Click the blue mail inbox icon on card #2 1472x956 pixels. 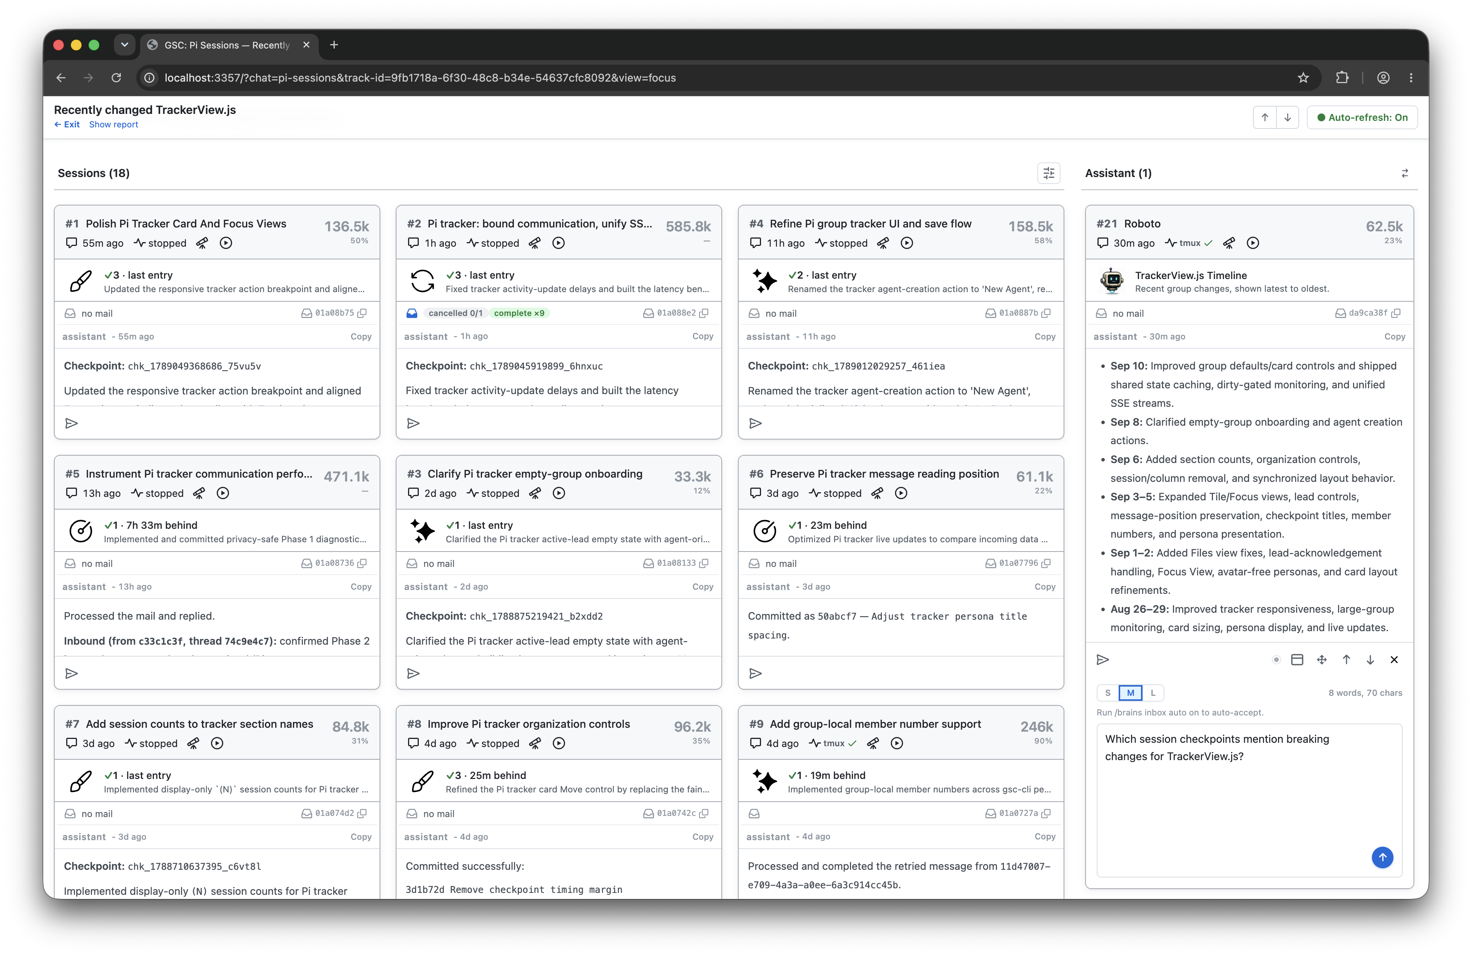(412, 313)
